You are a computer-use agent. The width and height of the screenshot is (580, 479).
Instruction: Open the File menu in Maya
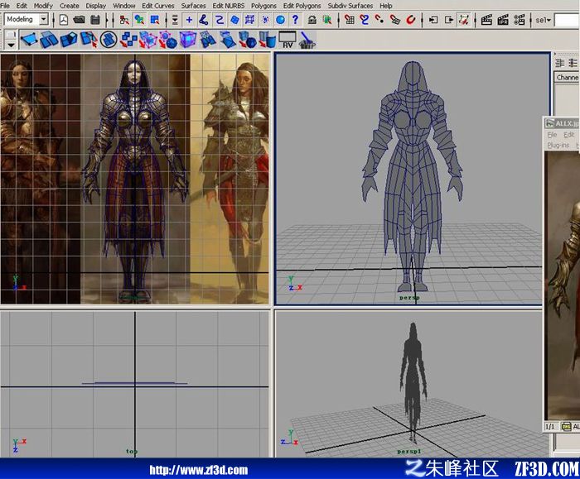point(5,6)
